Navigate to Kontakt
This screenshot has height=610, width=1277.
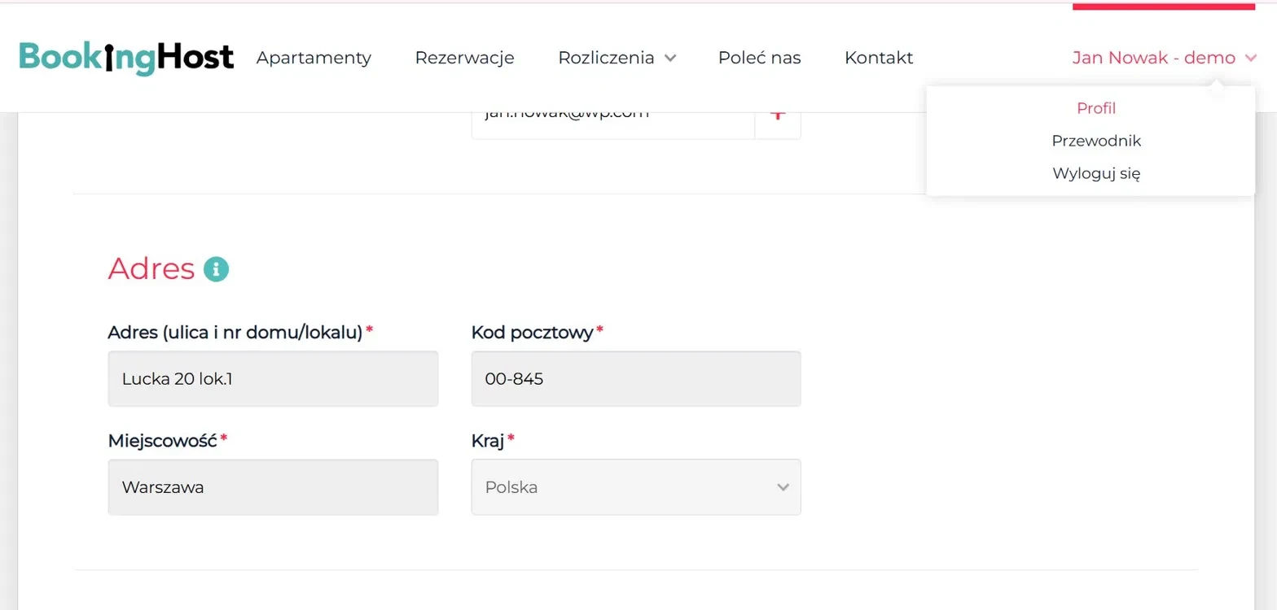[x=879, y=58]
